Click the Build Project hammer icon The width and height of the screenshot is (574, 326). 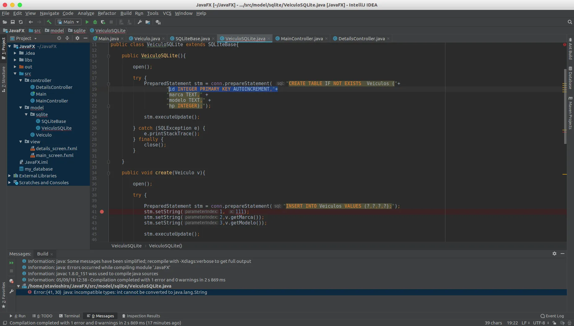coord(49,22)
